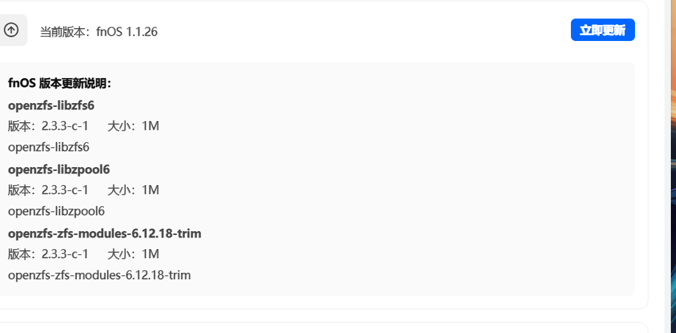Click 大小：1M size for openzfs-libzfs6
The image size is (676, 333).
coord(133,126)
